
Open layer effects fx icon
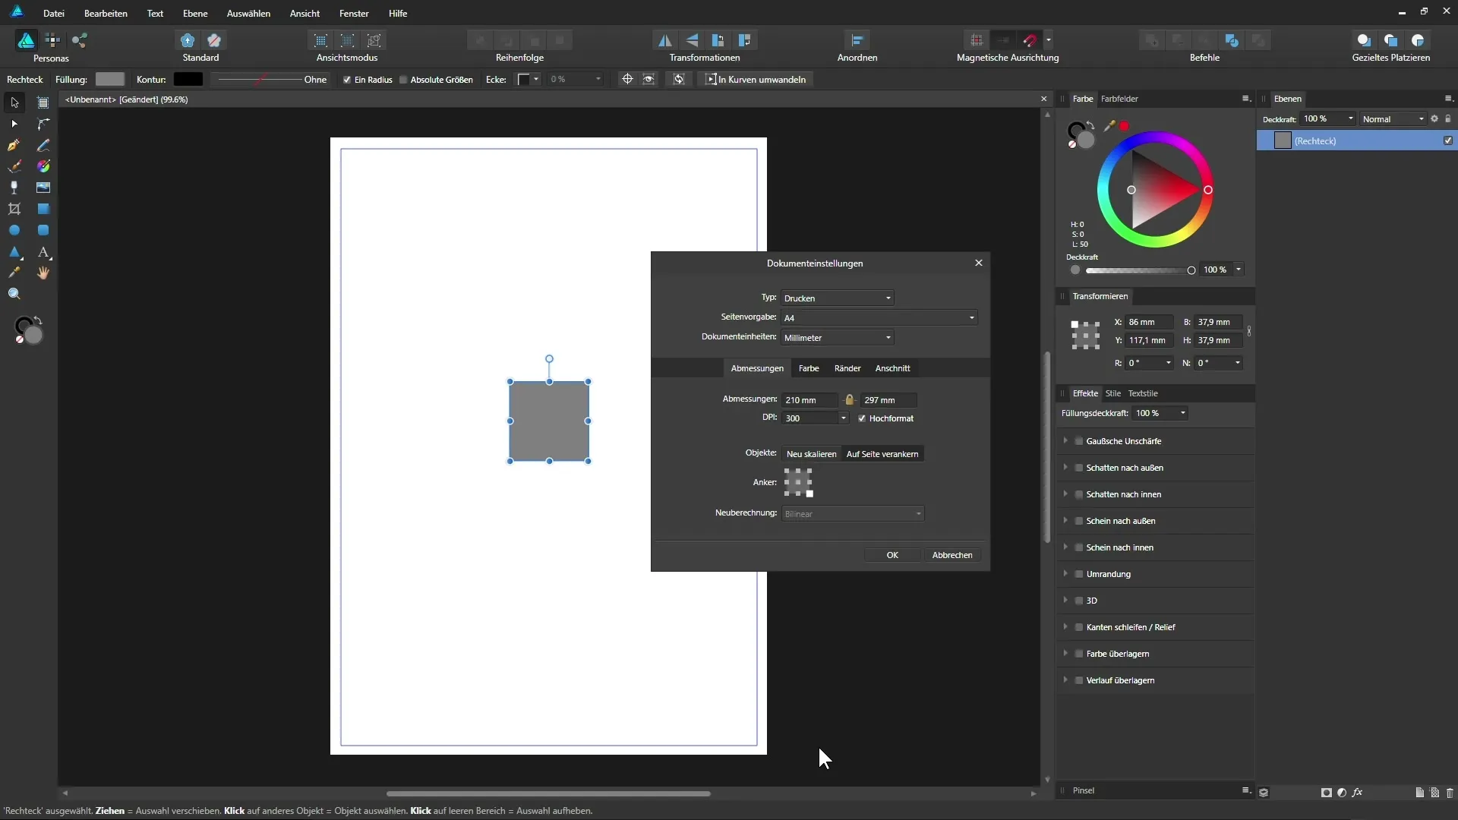coord(1358,792)
